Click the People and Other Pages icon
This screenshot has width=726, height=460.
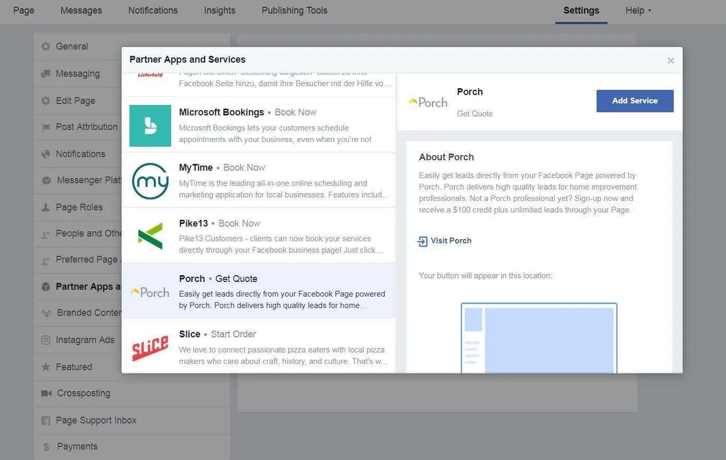point(46,234)
